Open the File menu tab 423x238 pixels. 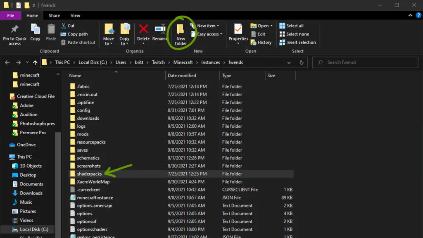click(x=11, y=16)
